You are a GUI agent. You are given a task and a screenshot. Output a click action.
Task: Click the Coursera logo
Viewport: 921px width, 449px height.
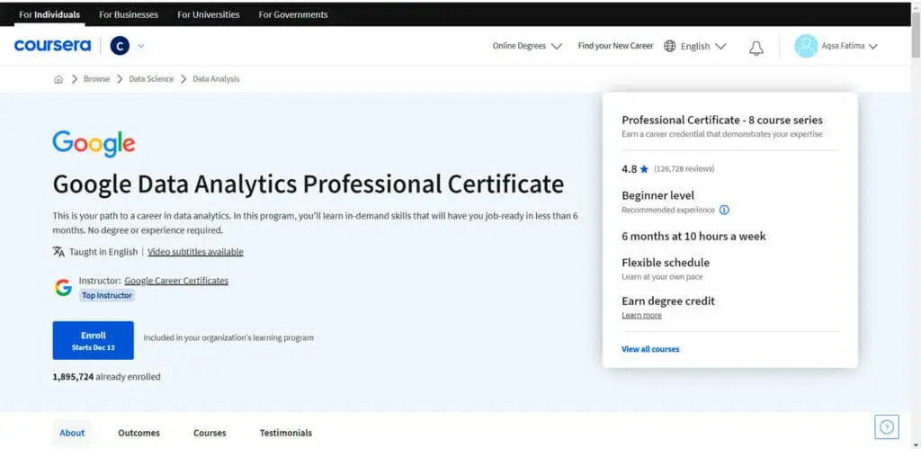(53, 46)
